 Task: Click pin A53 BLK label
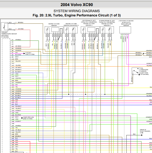tap(15, 151)
